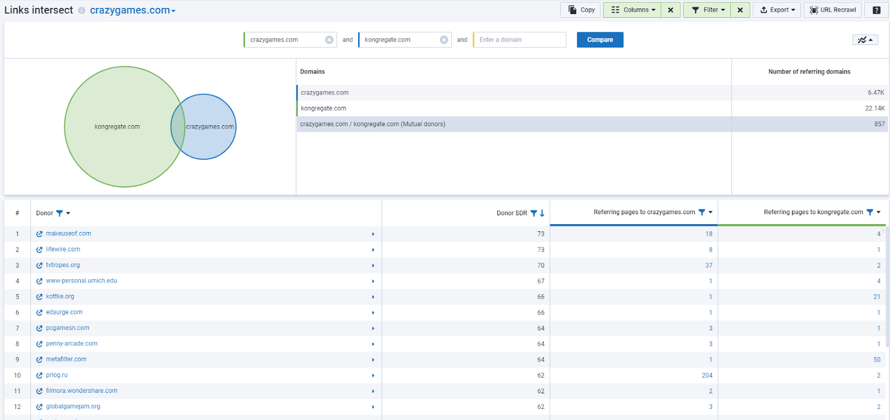This screenshot has width=890, height=420.
Task: Open lifewire.com external link icon
Action: [x=39, y=250]
